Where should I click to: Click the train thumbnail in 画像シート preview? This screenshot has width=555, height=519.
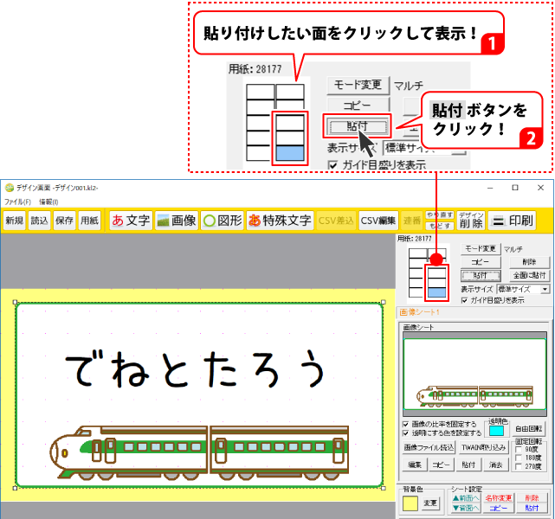[x=474, y=395]
